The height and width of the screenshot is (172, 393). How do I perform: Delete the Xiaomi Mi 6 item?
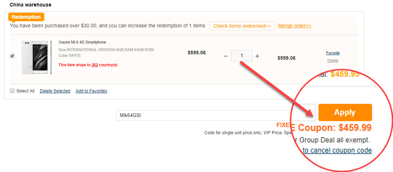[x=333, y=61]
